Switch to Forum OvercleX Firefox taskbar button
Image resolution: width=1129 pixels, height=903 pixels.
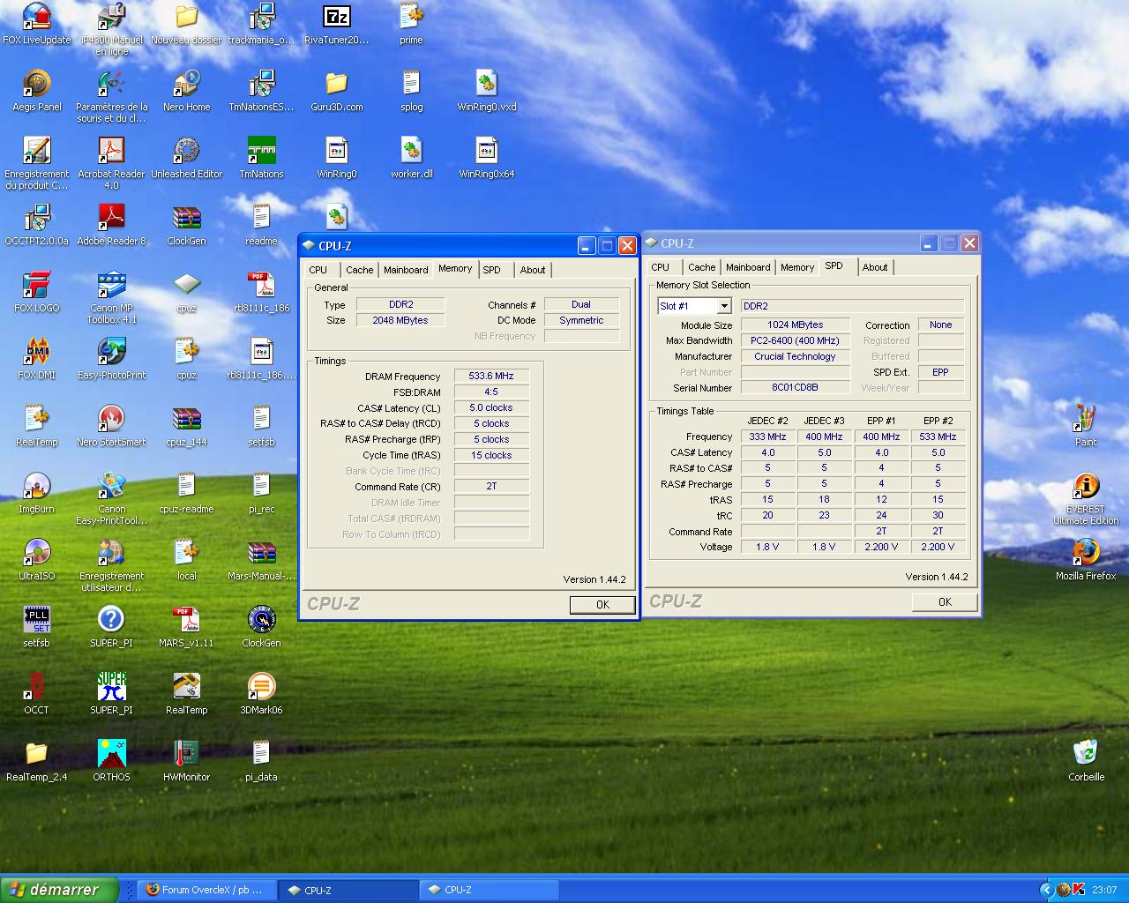click(207, 890)
